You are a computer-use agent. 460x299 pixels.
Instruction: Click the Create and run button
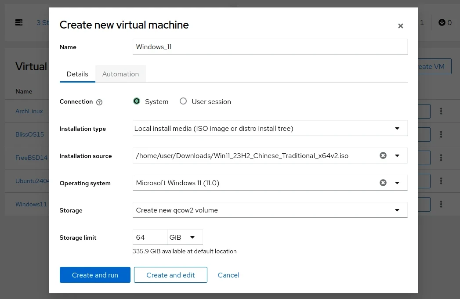tap(95, 275)
